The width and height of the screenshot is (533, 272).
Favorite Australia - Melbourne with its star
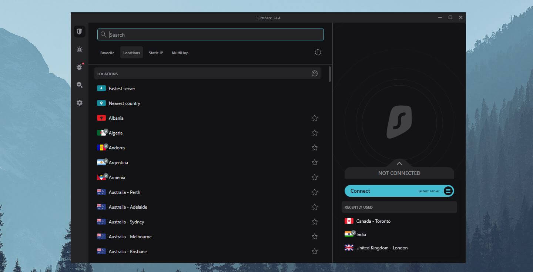(315, 236)
